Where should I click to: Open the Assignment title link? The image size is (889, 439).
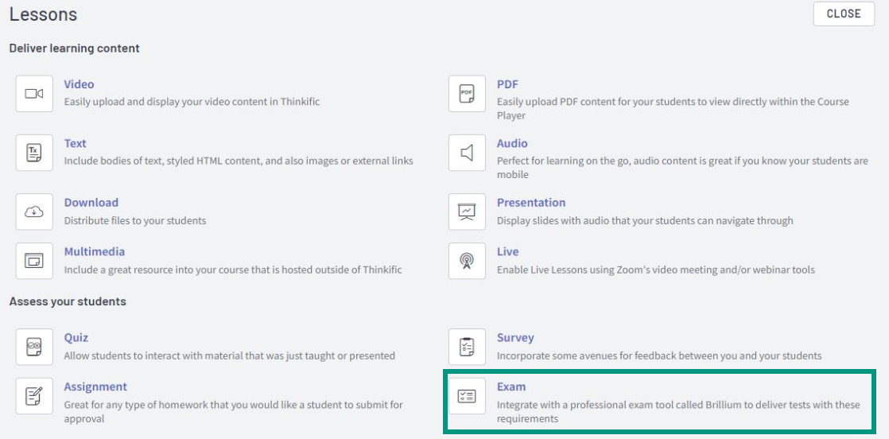tap(95, 387)
